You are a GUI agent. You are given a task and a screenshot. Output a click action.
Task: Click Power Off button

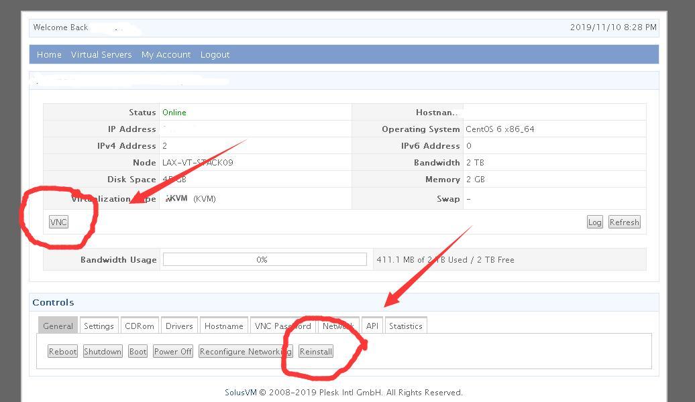(172, 351)
